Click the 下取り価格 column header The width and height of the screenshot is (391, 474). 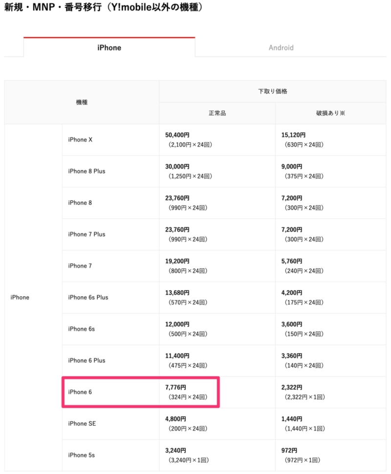(272, 91)
